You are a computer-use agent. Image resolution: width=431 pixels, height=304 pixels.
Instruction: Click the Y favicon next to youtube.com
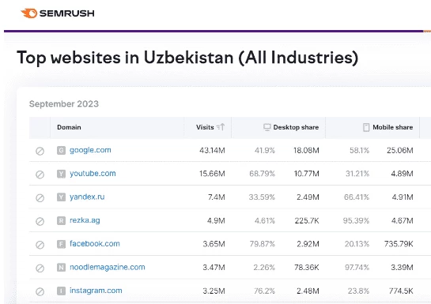62,174
